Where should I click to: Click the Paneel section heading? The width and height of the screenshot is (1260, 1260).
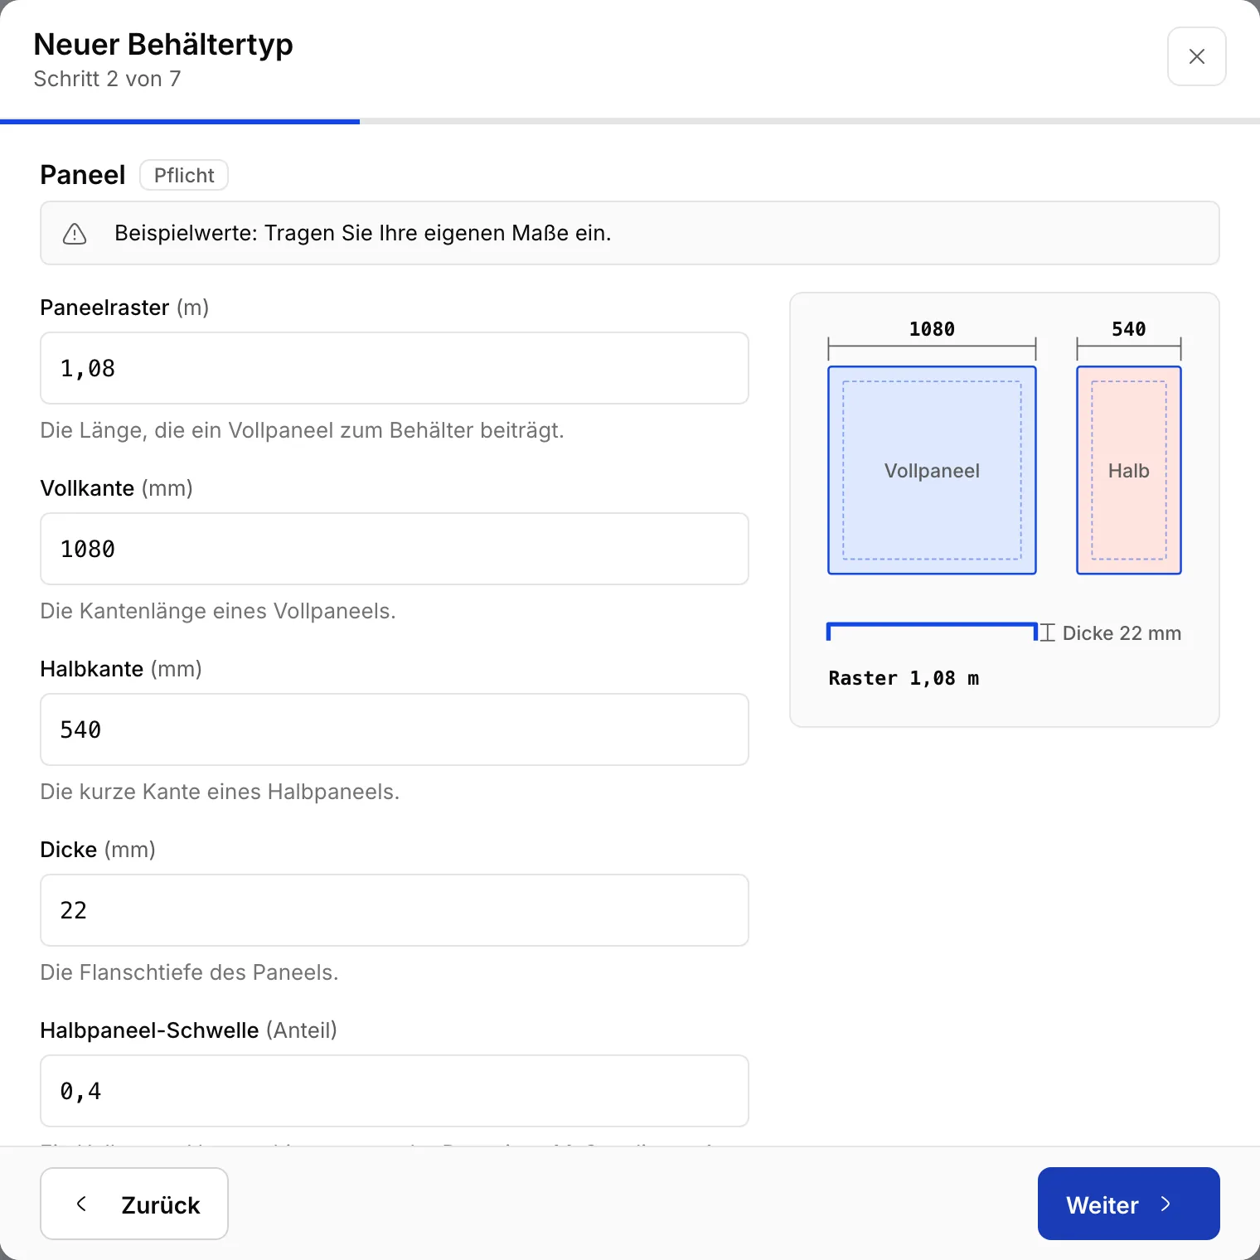83,175
